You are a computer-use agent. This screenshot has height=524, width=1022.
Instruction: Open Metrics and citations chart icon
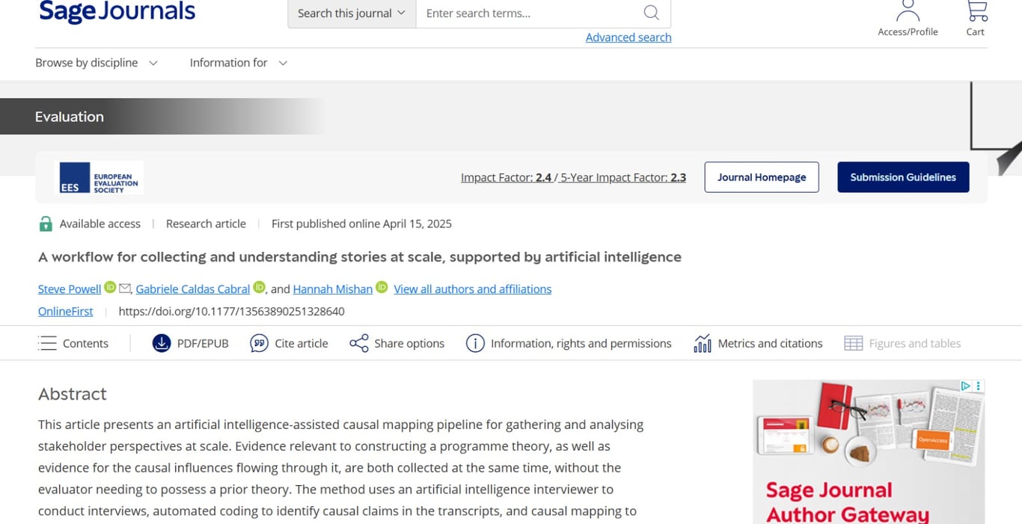702,343
